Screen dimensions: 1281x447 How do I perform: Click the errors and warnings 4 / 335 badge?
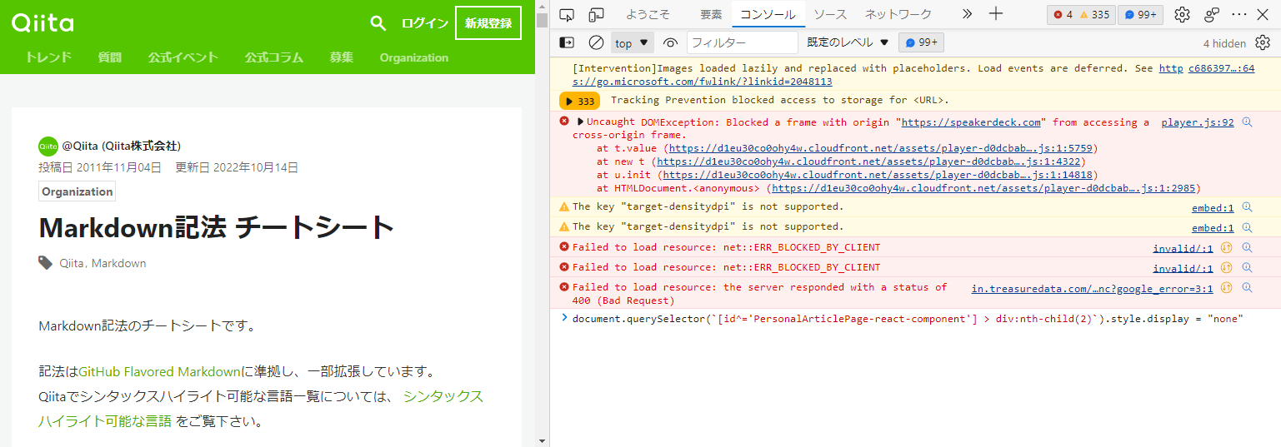[1081, 14]
